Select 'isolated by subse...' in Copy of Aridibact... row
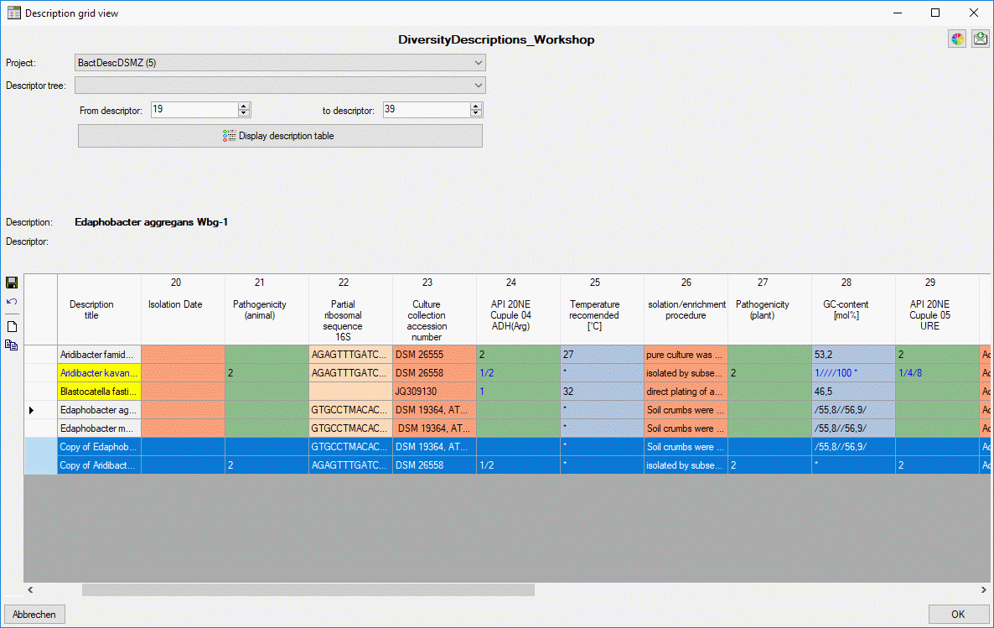The image size is (994, 628). tap(686, 465)
